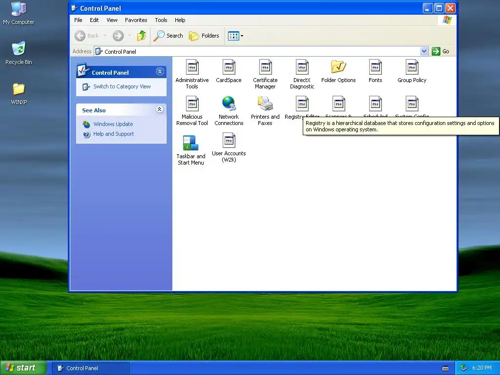This screenshot has height=375, width=500.
Task: Click the Search toolbar button
Action: pyautogui.click(x=168, y=36)
